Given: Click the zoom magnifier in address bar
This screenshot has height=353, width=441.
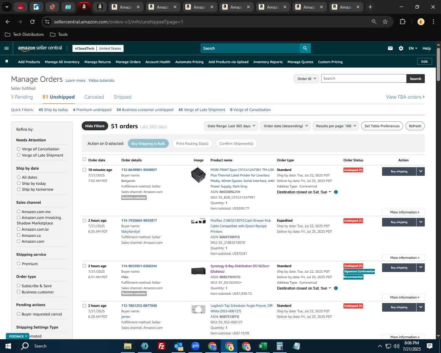Looking at the screenshot, I should 374,22.
